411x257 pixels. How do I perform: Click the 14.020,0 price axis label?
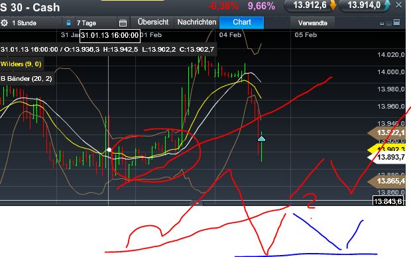[x=391, y=55]
